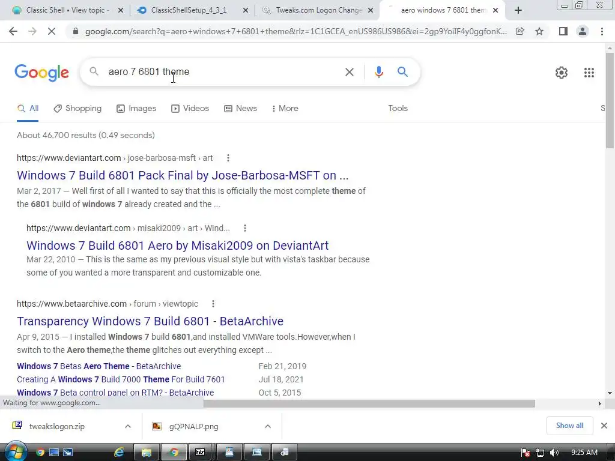This screenshot has height=461, width=615.
Task: Go to the Google logo homepage
Action: (x=41, y=73)
